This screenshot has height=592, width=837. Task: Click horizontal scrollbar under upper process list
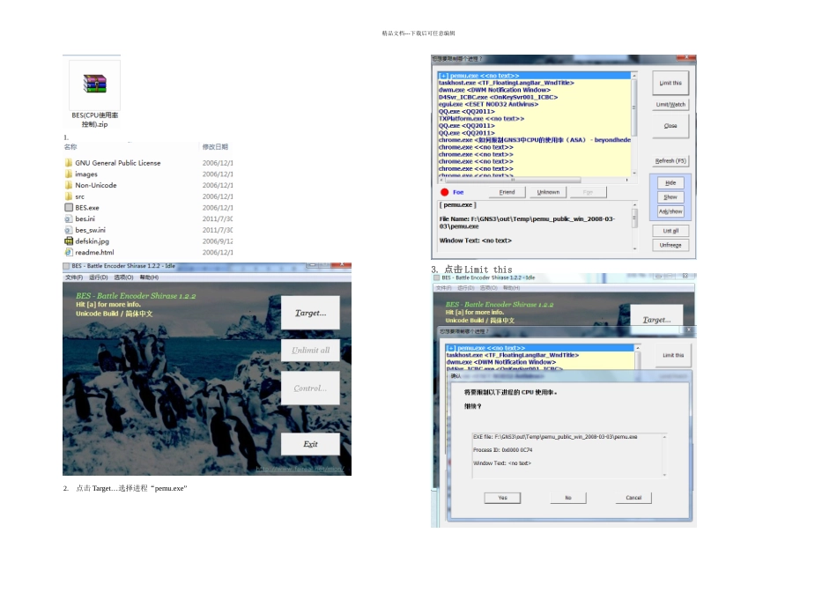click(534, 180)
